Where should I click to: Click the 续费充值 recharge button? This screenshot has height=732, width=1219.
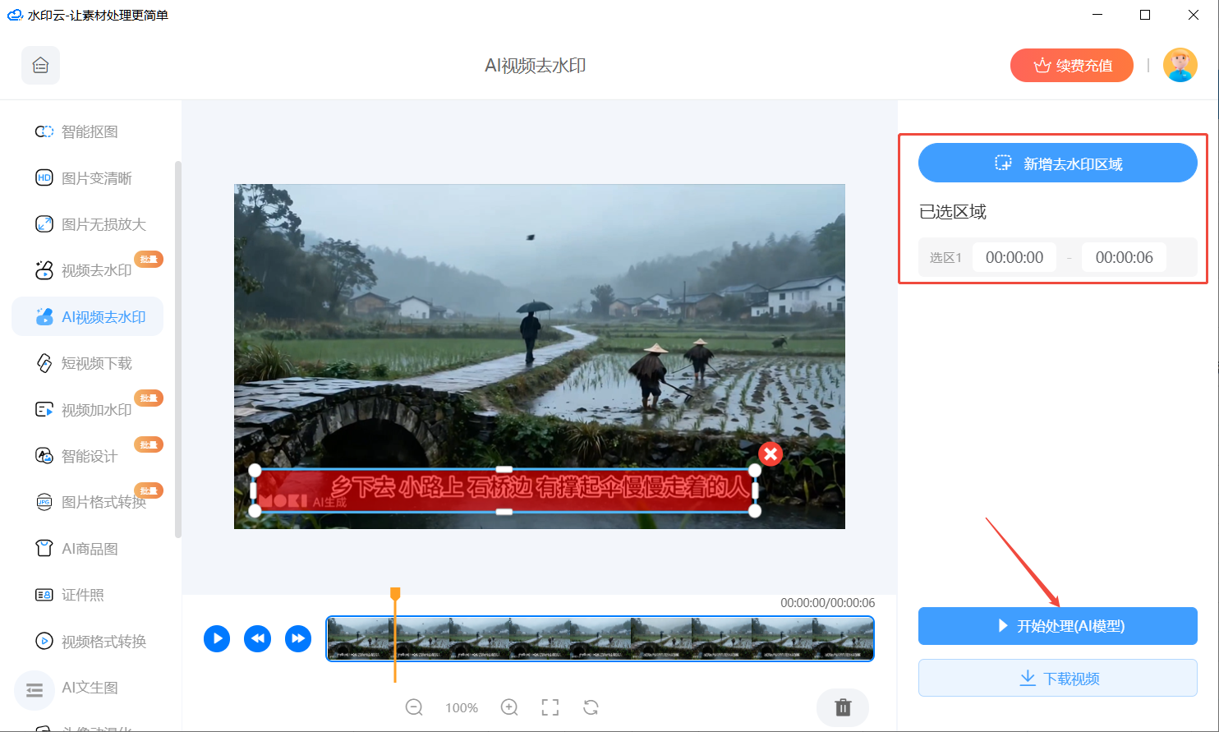coord(1071,66)
